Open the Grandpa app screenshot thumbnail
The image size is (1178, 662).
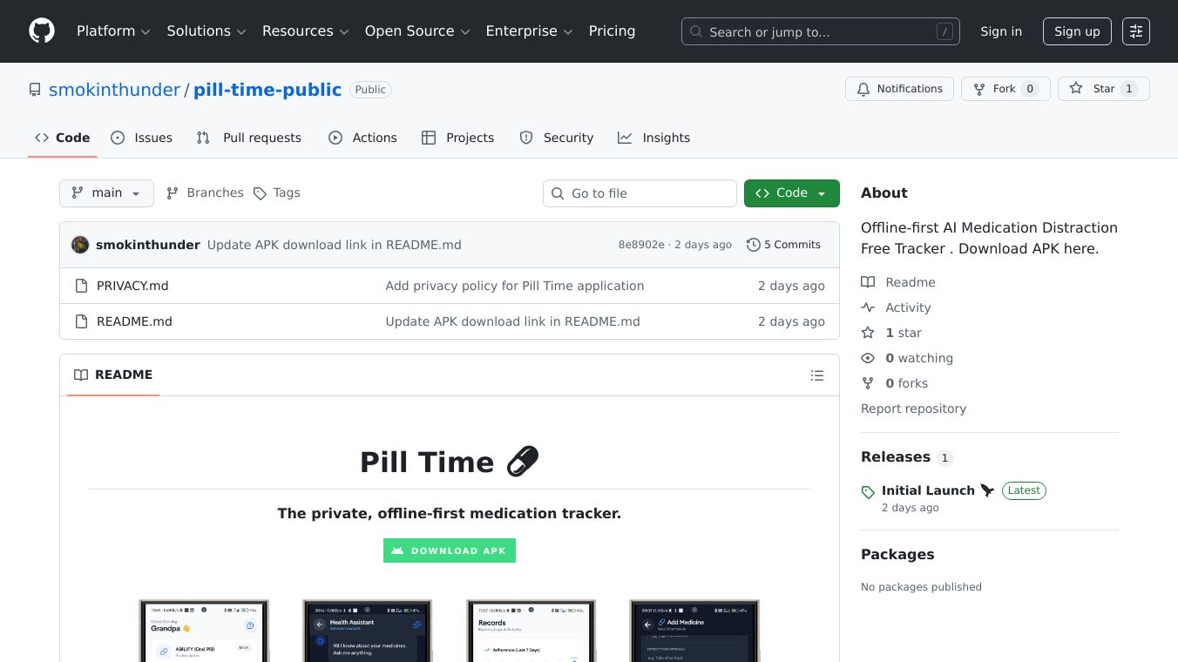click(204, 631)
